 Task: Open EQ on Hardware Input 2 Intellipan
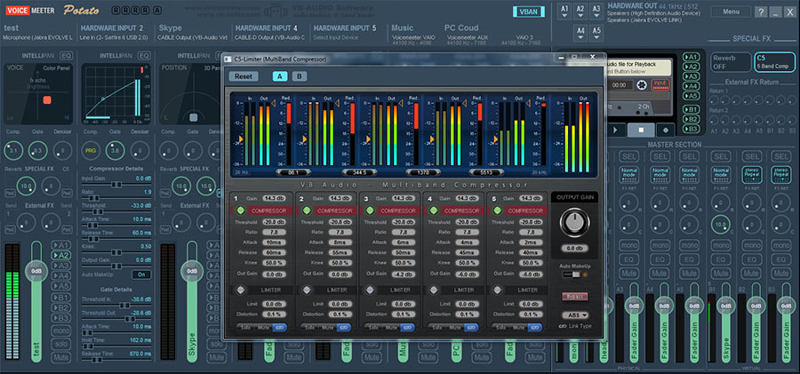144,55
